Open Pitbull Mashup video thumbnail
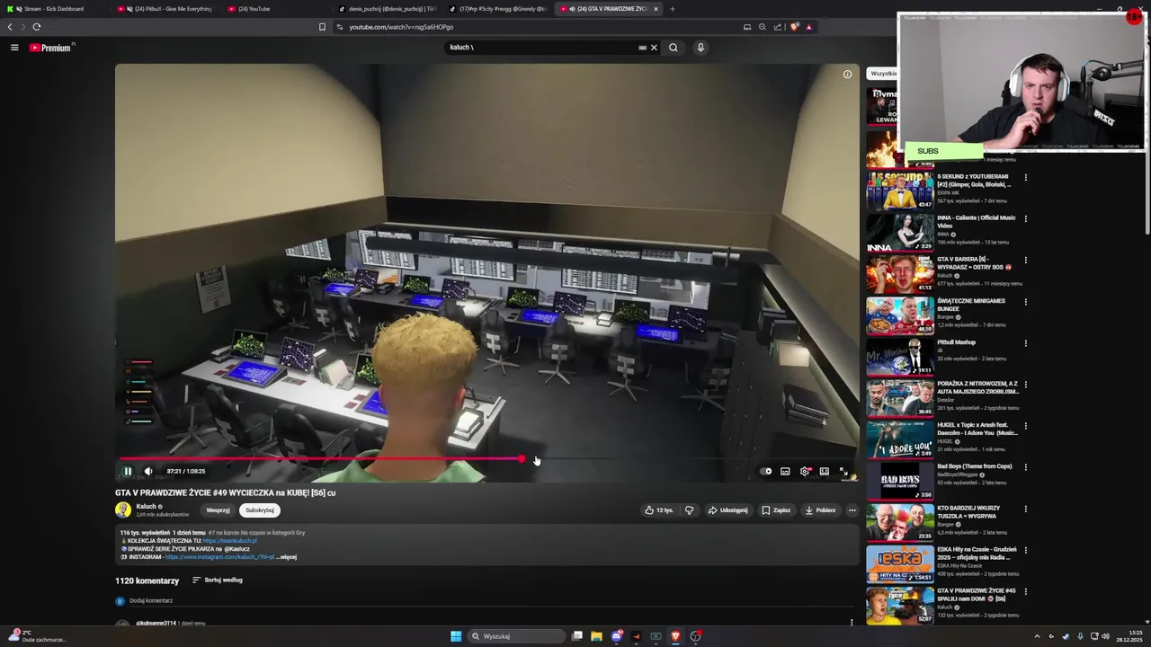 click(900, 357)
